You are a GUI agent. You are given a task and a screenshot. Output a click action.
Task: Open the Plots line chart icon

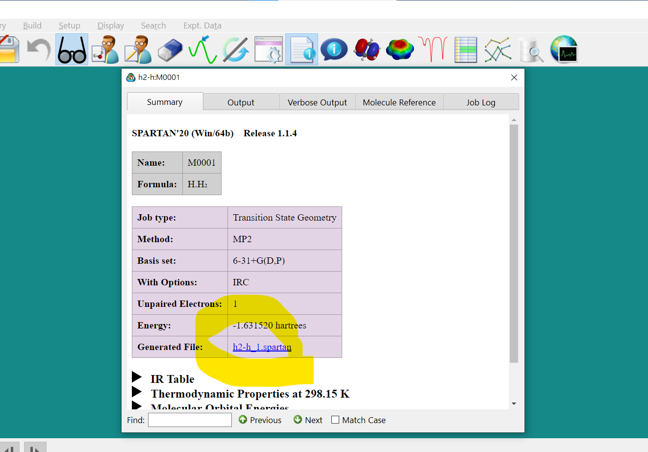coord(498,50)
